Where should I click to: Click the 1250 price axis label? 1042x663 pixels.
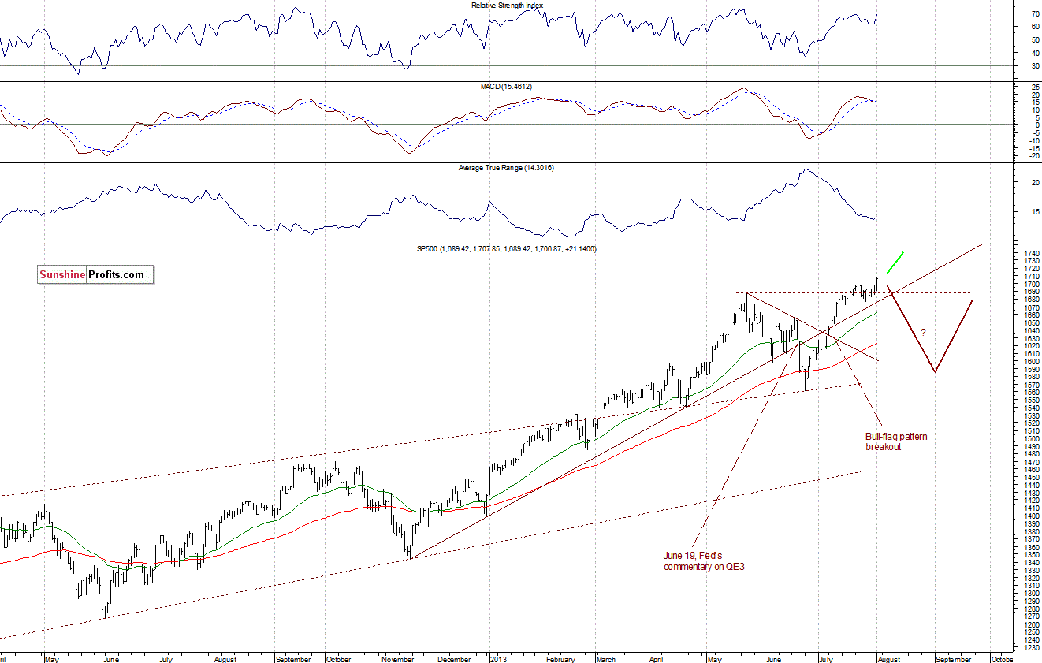click(1032, 631)
